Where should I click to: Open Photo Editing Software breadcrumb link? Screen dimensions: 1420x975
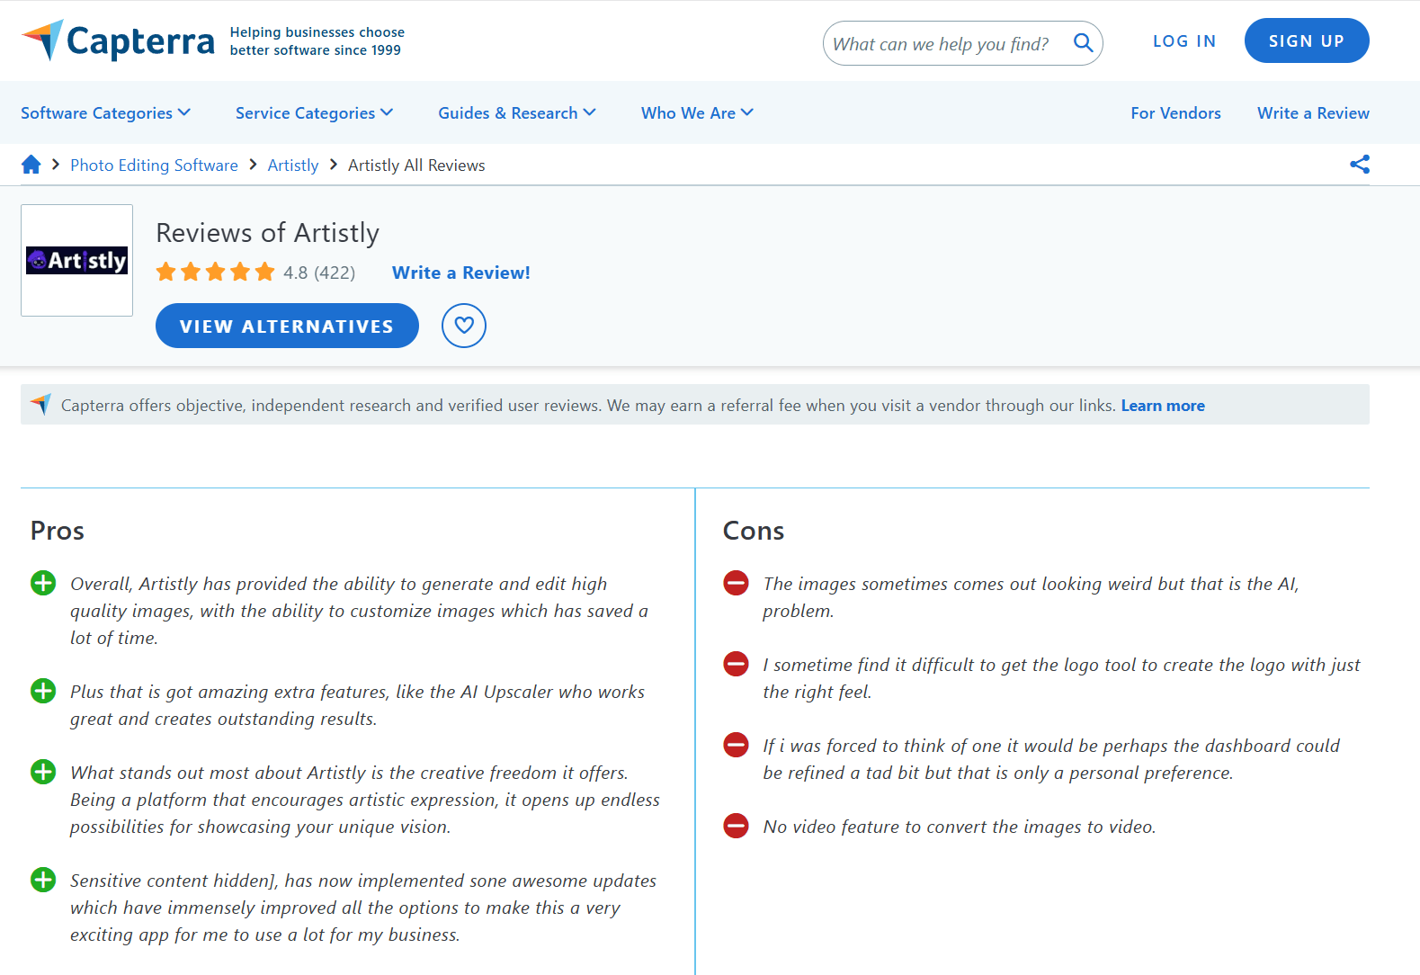154,165
